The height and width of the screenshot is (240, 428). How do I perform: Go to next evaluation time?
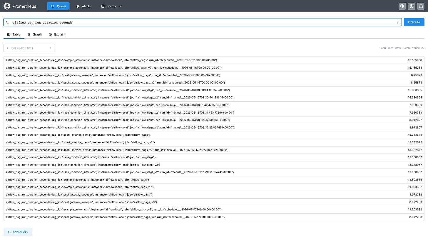[x=51, y=48]
